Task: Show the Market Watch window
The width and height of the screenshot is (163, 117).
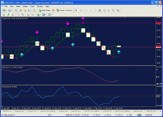Action: tap(16, 10)
